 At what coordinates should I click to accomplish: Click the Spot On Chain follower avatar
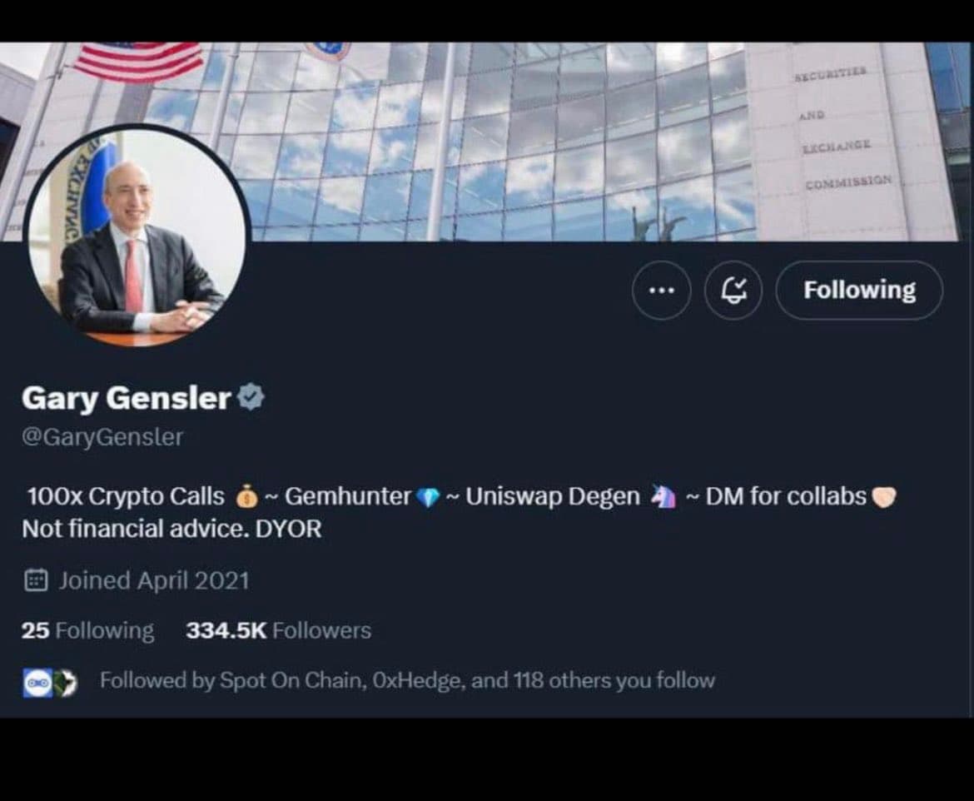tap(37, 683)
